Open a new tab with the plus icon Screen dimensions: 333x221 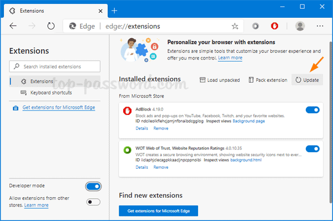[x=114, y=11]
